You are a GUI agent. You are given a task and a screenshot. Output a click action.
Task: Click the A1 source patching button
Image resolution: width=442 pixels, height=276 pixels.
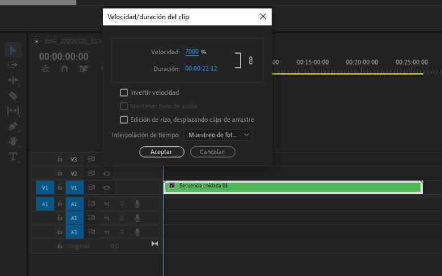(x=45, y=204)
